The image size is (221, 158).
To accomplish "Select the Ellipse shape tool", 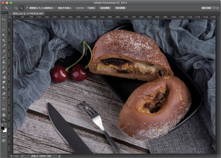I will (x=4, y=109).
